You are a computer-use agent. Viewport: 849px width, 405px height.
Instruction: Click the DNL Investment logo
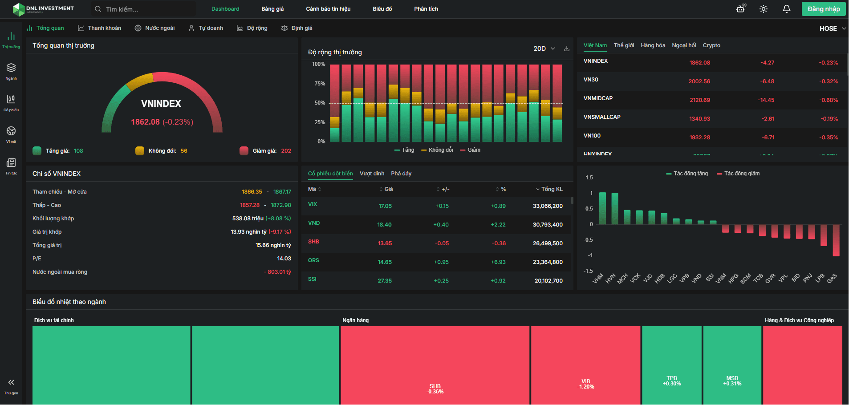[x=43, y=9]
